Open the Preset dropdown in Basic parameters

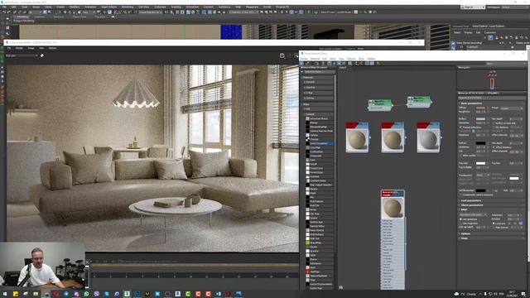click(512, 108)
